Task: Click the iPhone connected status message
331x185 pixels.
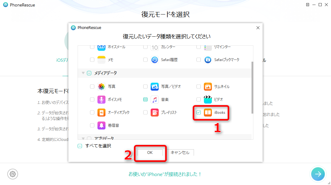Action: (x=165, y=174)
